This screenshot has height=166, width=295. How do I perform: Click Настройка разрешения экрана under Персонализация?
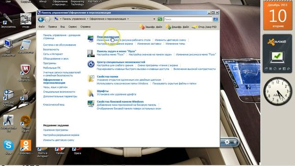[x=115, y=44]
